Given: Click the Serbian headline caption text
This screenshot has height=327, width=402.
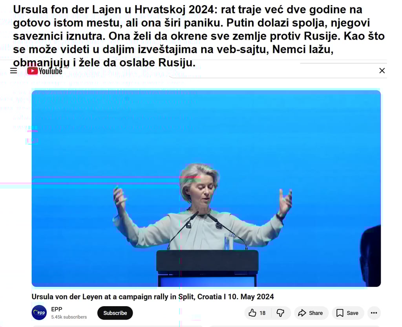Looking at the screenshot, I should pyautogui.click(x=199, y=36).
